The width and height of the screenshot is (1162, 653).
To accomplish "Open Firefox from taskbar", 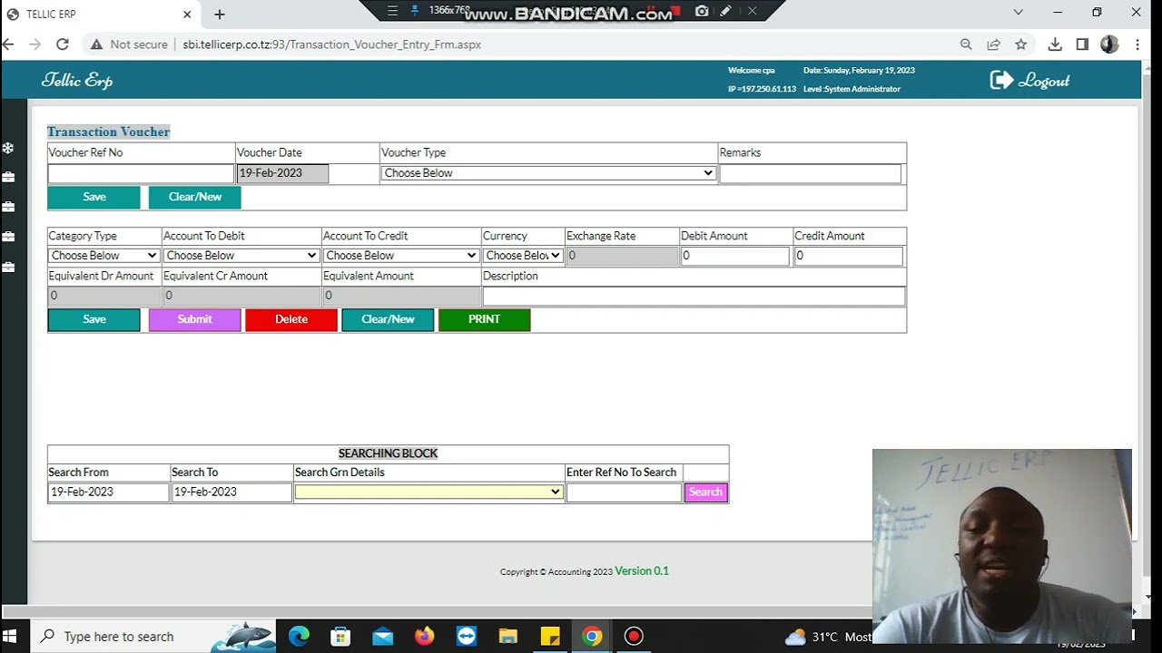I will pyautogui.click(x=424, y=636).
